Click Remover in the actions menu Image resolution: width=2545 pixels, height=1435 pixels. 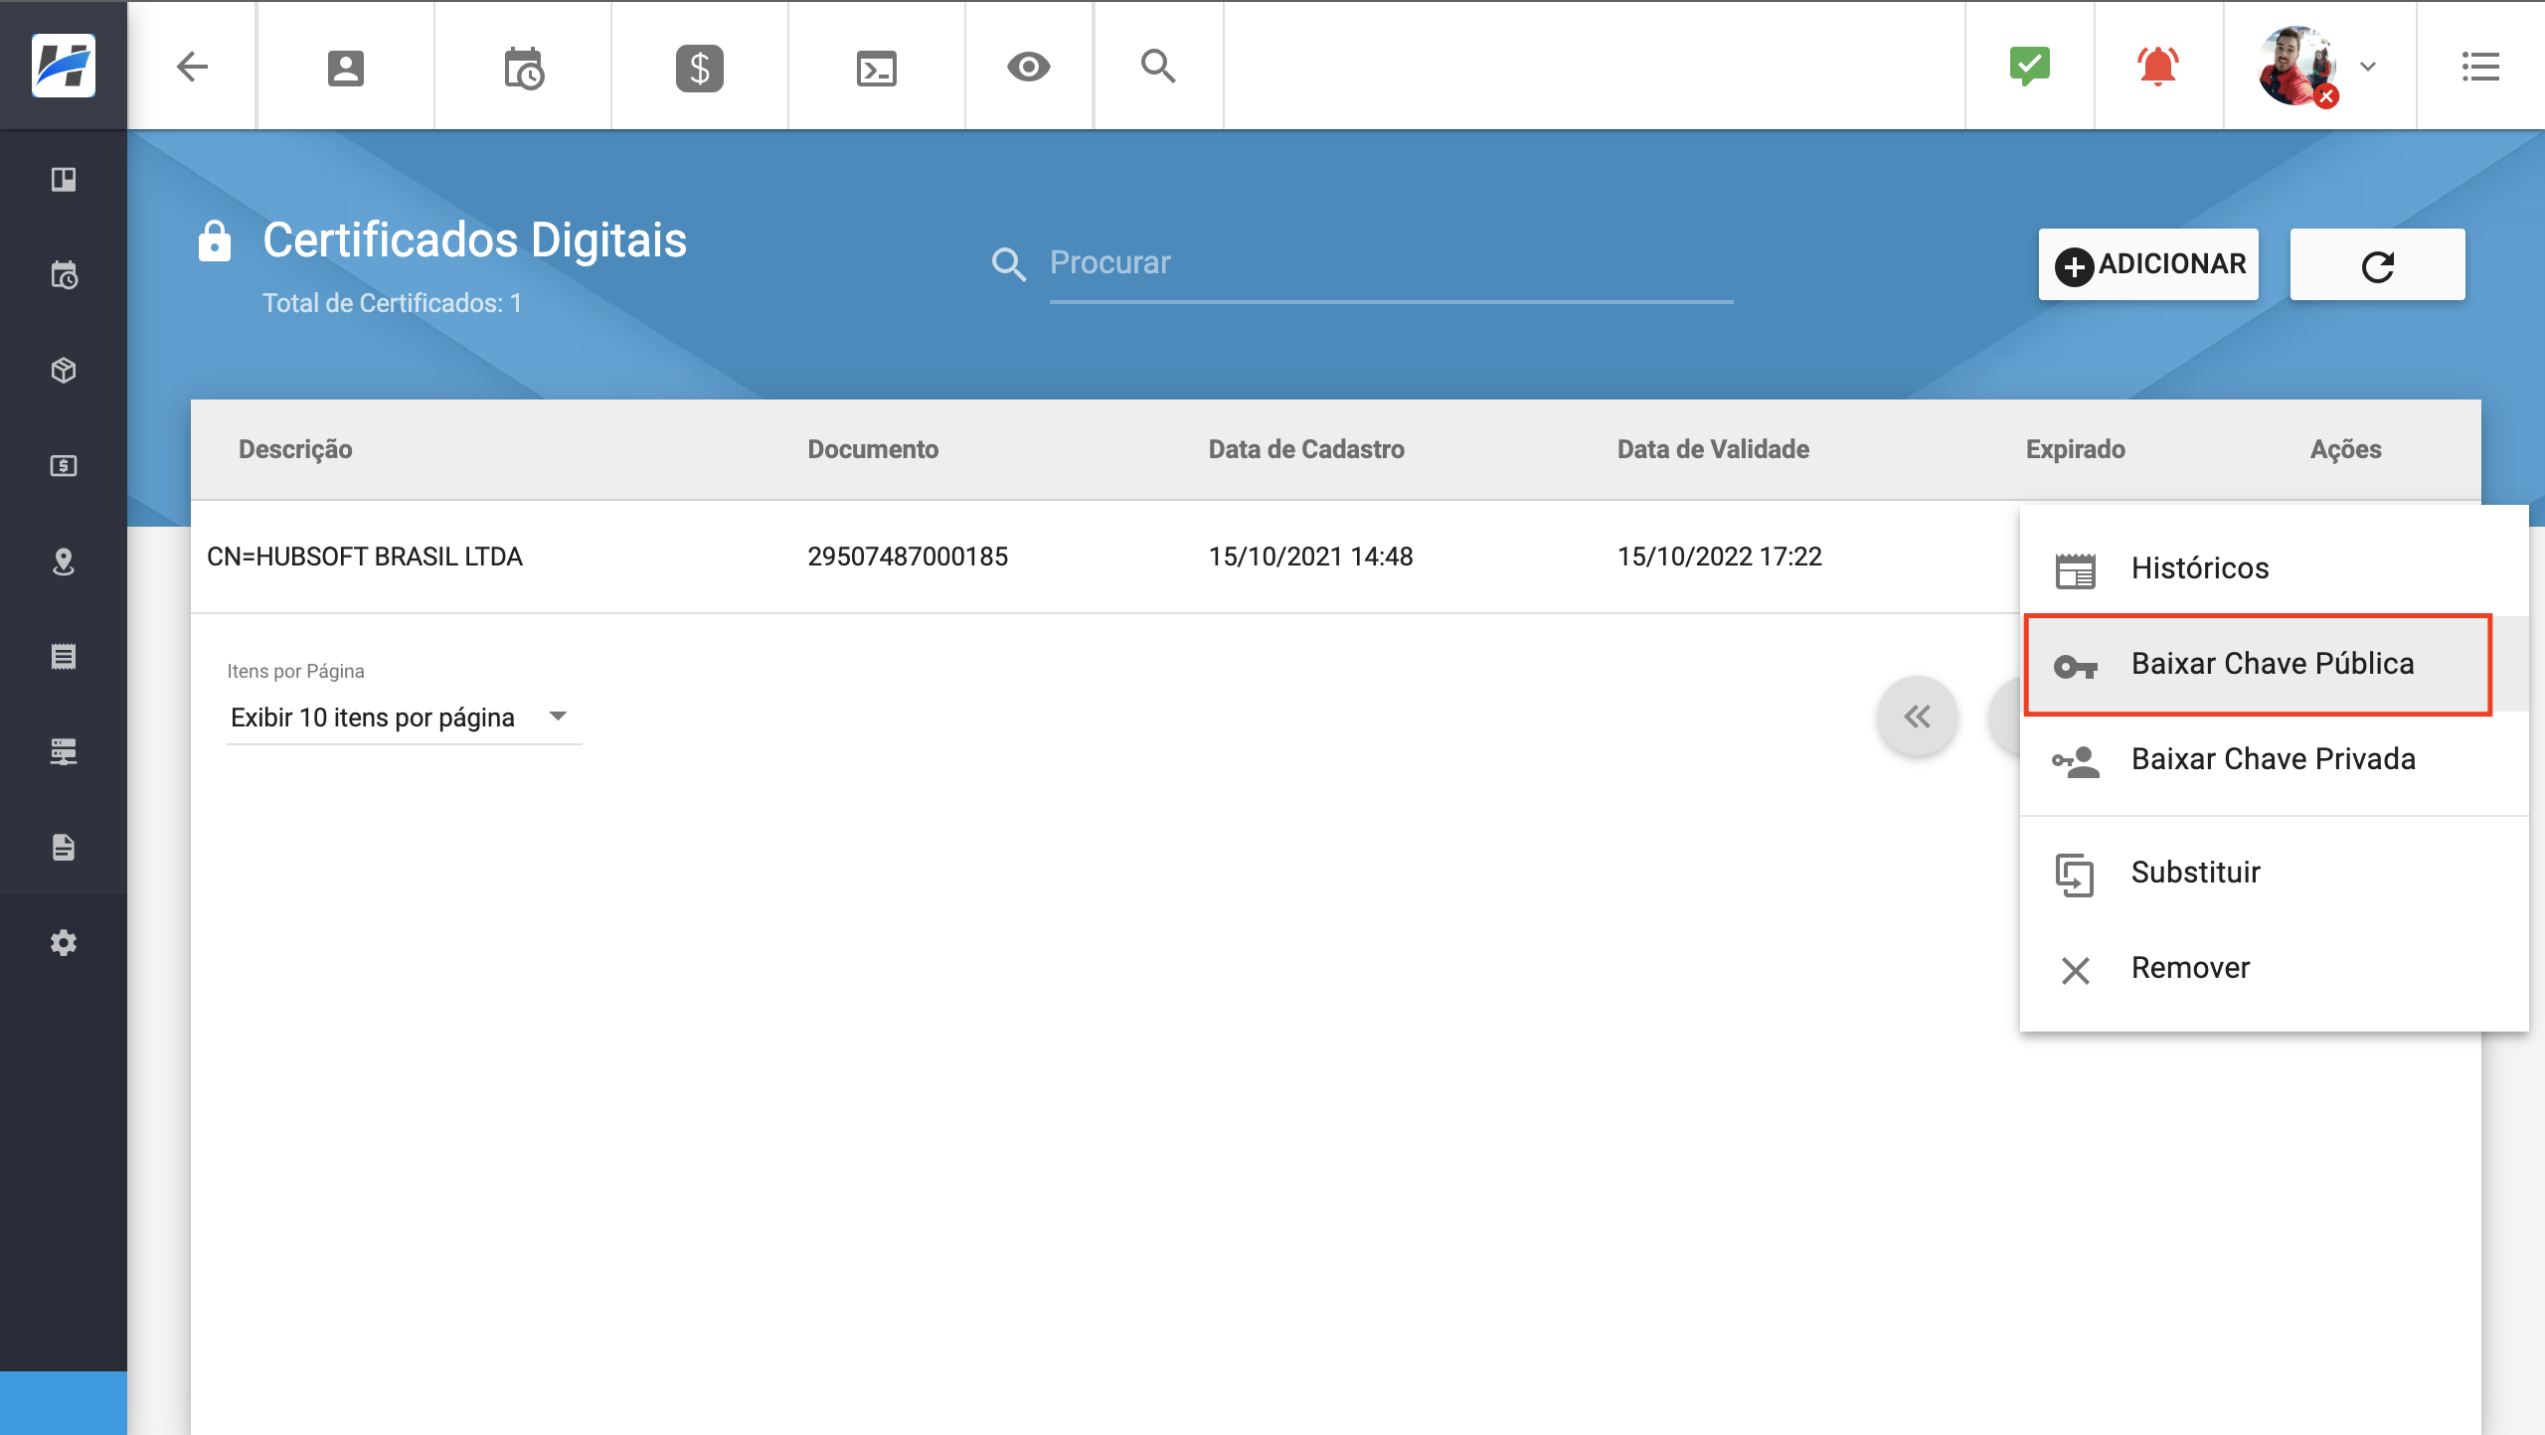pyautogui.click(x=2189, y=968)
